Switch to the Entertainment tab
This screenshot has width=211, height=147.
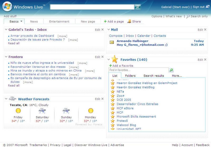point(59,22)
